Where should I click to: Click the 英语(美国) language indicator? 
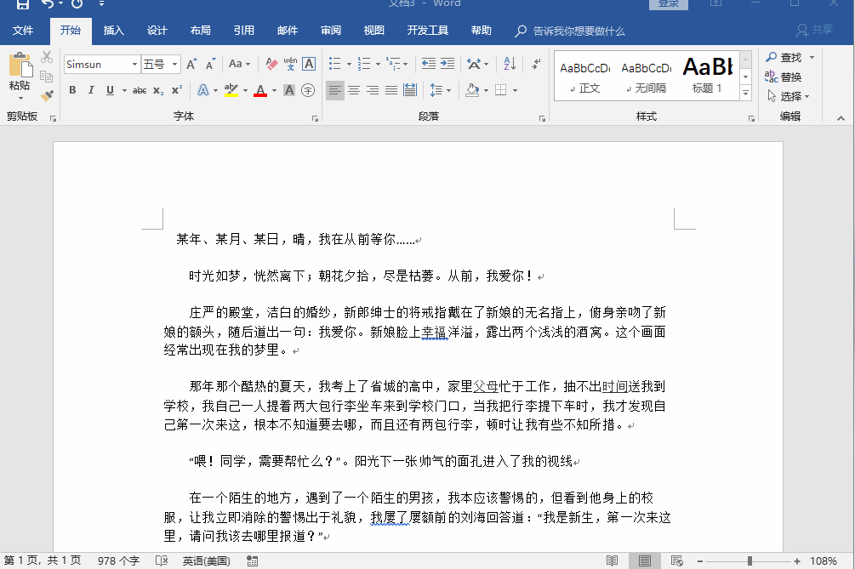pos(206,560)
